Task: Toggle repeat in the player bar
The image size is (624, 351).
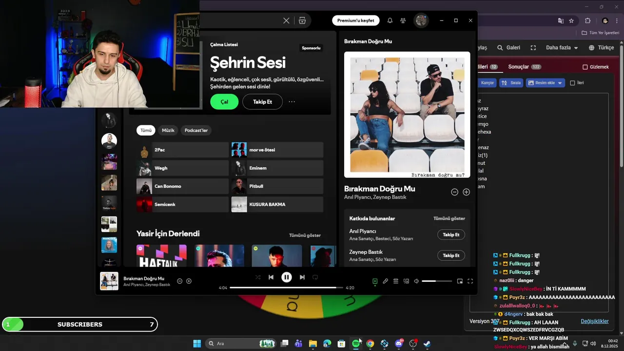Action: coord(315,277)
